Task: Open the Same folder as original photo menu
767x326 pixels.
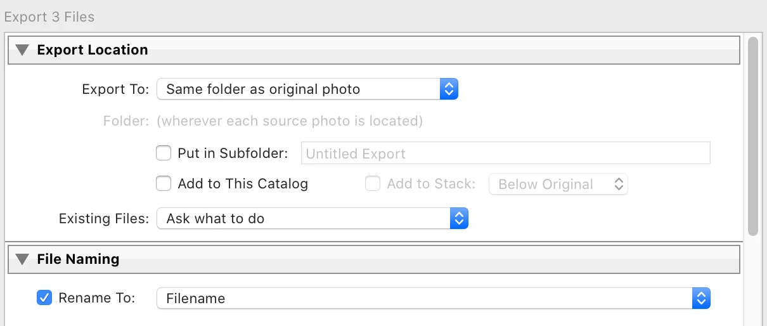Action: click(298, 89)
